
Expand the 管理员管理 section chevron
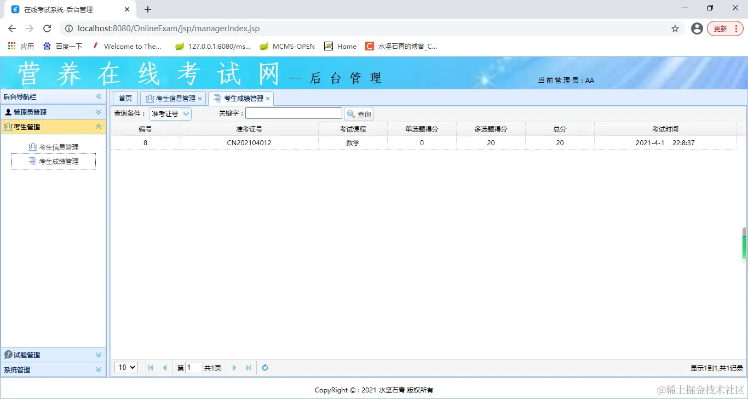pyautogui.click(x=99, y=111)
